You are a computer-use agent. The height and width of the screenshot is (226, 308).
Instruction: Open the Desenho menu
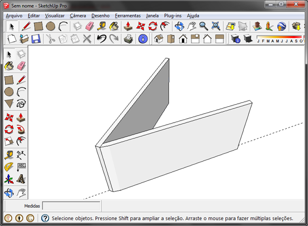[x=101, y=16]
